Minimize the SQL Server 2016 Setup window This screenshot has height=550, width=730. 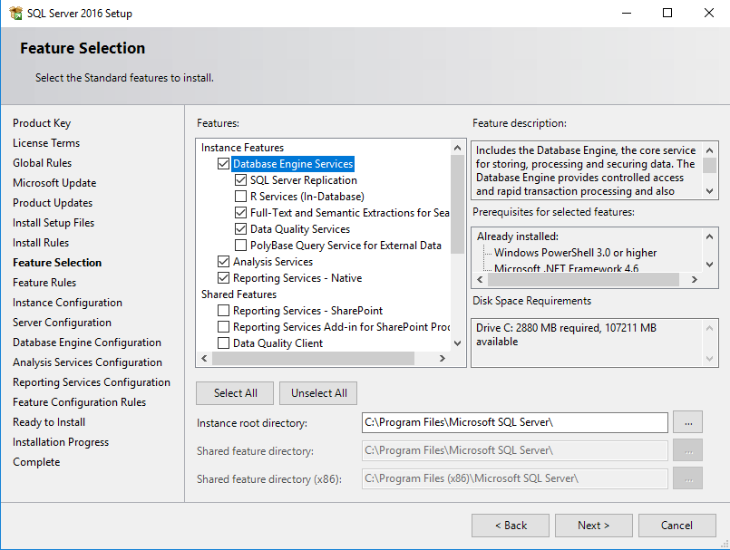627,13
